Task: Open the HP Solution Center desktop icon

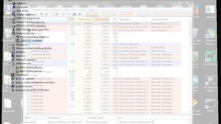Action: 210,83
